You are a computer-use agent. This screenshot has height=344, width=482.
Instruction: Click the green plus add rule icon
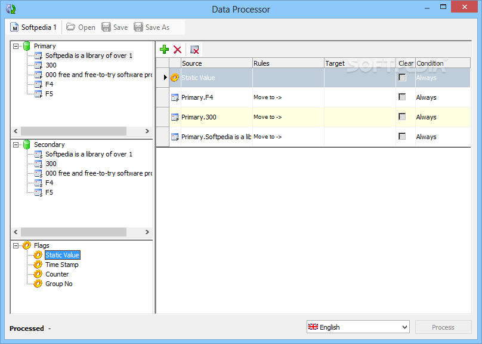click(x=165, y=49)
